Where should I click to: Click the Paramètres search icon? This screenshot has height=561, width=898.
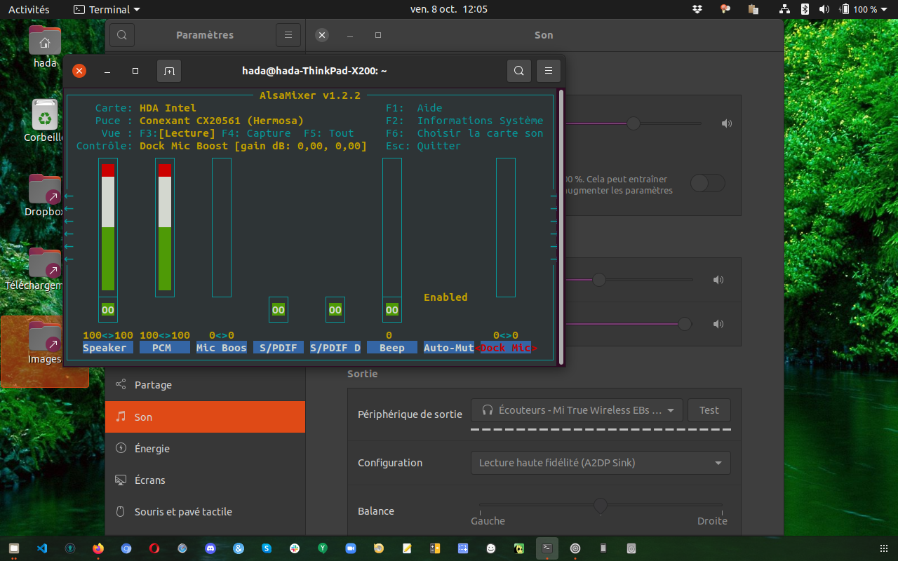tap(121, 35)
